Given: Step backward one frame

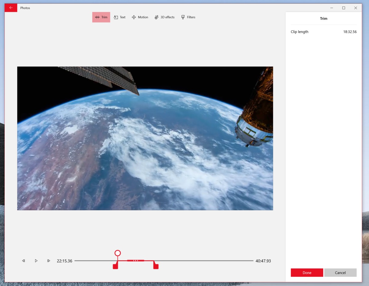Looking at the screenshot, I should click(x=23, y=261).
